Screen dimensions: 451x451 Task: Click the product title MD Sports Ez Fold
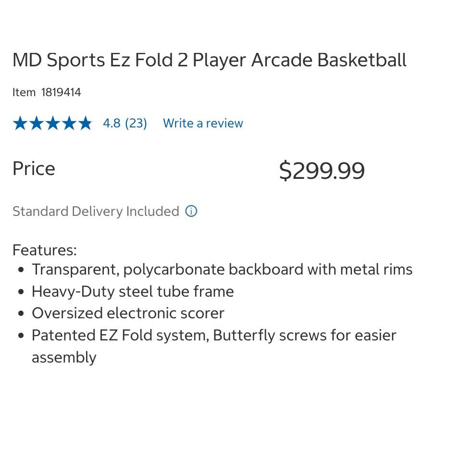[x=209, y=60]
